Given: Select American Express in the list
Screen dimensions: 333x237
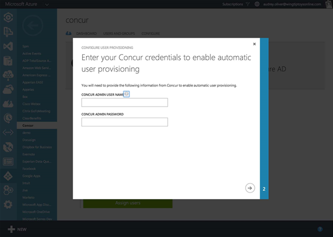Looking at the screenshot, I should click(x=37, y=75).
